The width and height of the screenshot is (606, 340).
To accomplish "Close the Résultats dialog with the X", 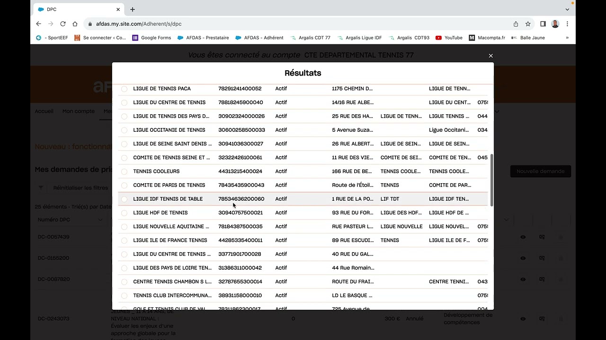I will 491,56.
